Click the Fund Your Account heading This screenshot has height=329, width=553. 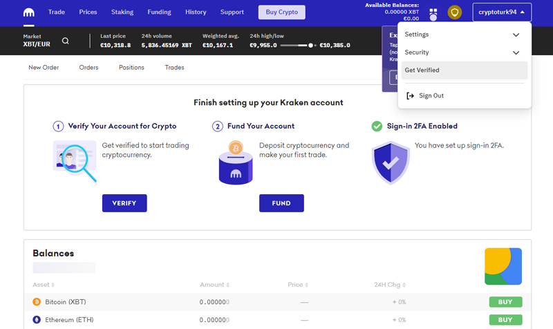(261, 126)
